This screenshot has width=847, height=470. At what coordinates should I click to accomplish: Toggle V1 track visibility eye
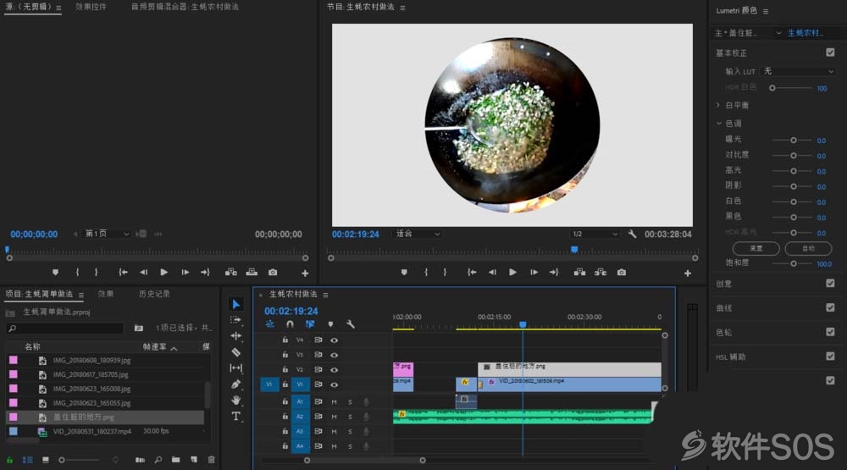point(335,384)
